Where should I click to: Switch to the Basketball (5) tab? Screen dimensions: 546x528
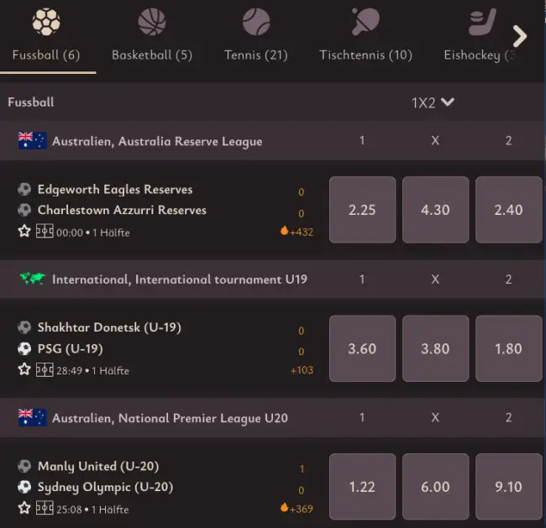(152, 55)
